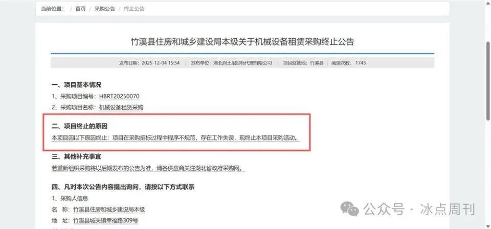Click publisher name 湖北润土招投标代理有限公司

pyautogui.click(x=242, y=63)
